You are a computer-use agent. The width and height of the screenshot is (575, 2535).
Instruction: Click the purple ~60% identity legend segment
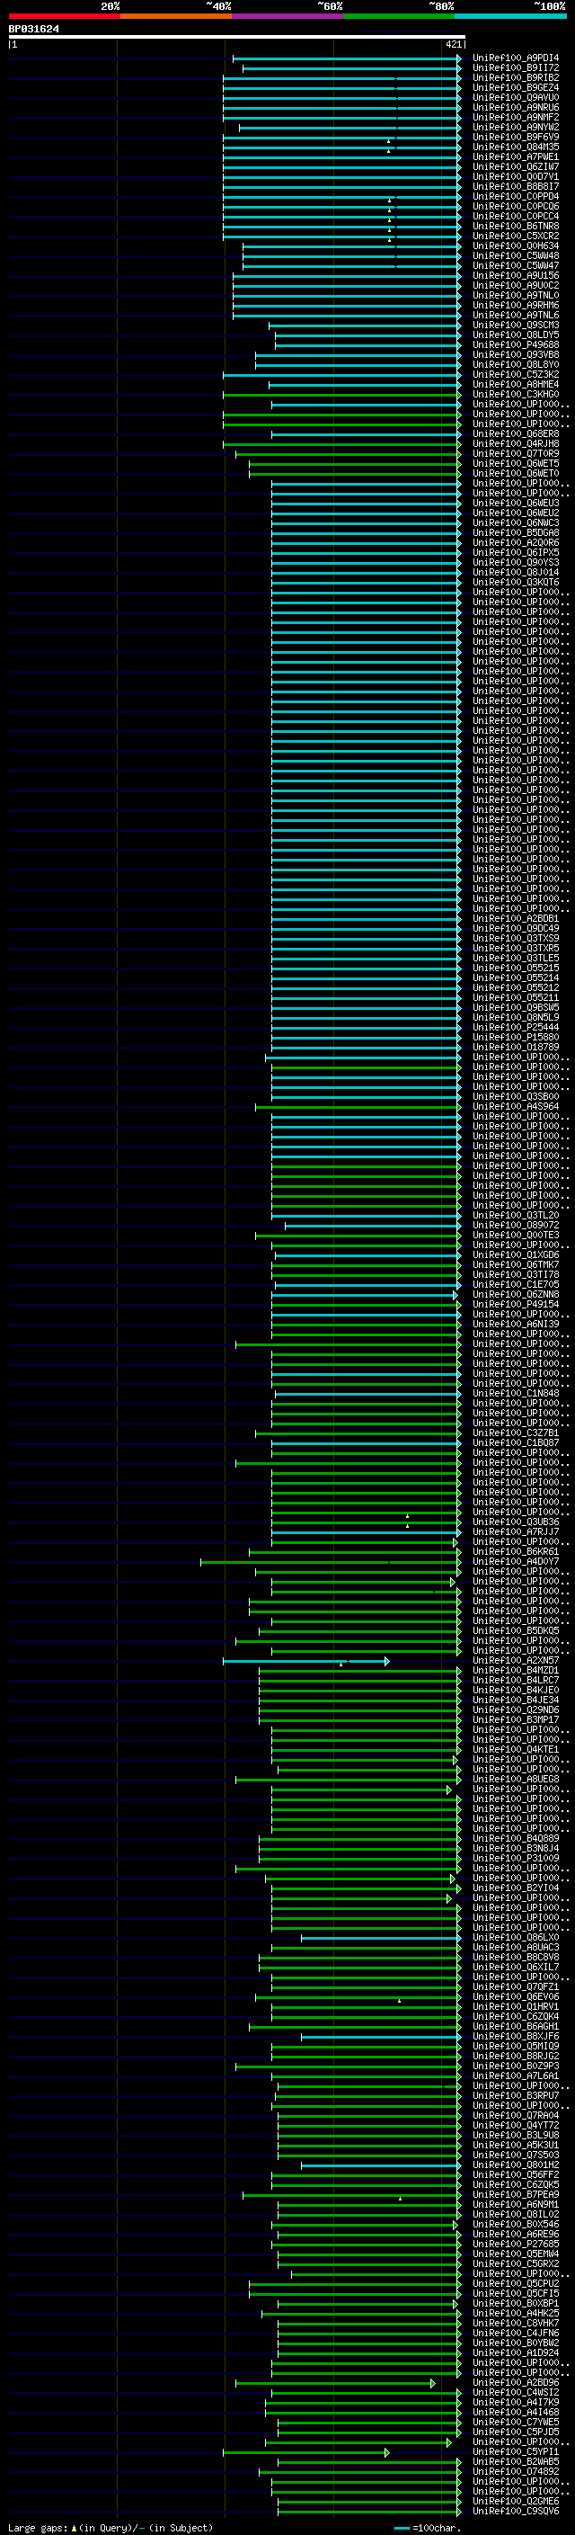click(x=287, y=16)
